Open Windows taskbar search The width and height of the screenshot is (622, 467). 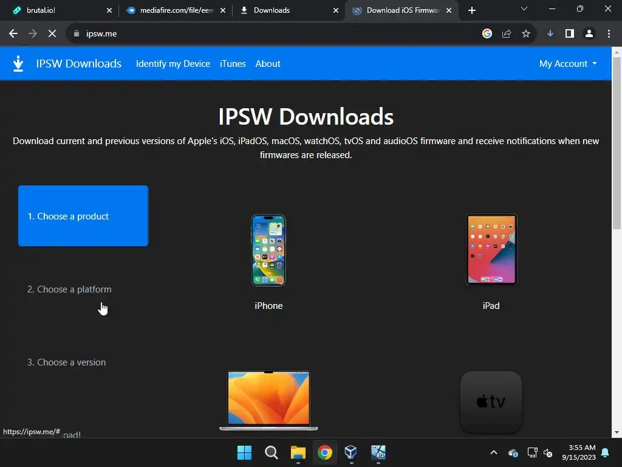click(272, 452)
